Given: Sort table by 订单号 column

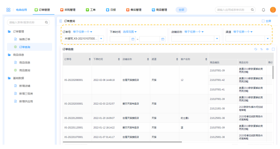Looking at the screenshot, I should 90,59.
